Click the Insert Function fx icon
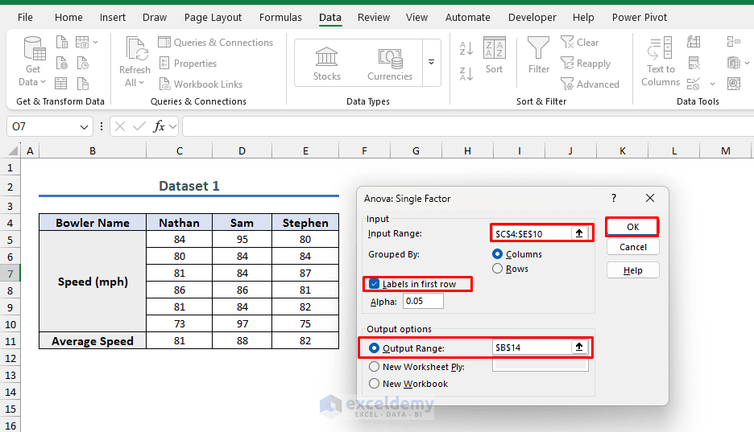The width and height of the screenshot is (754, 432). pos(159,127)
